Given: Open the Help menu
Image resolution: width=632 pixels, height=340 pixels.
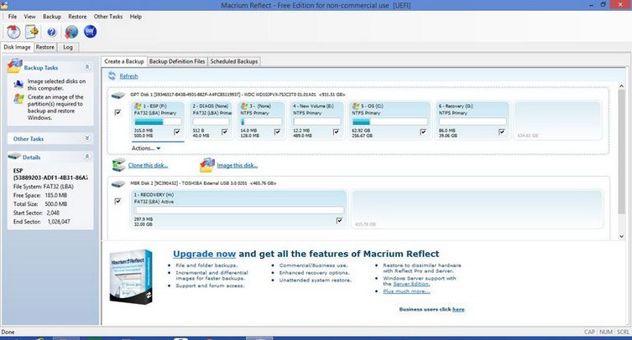Looking at the screenshot, I should click(135, 17).
